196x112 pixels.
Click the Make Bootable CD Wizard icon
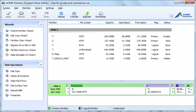click(7, 55)
